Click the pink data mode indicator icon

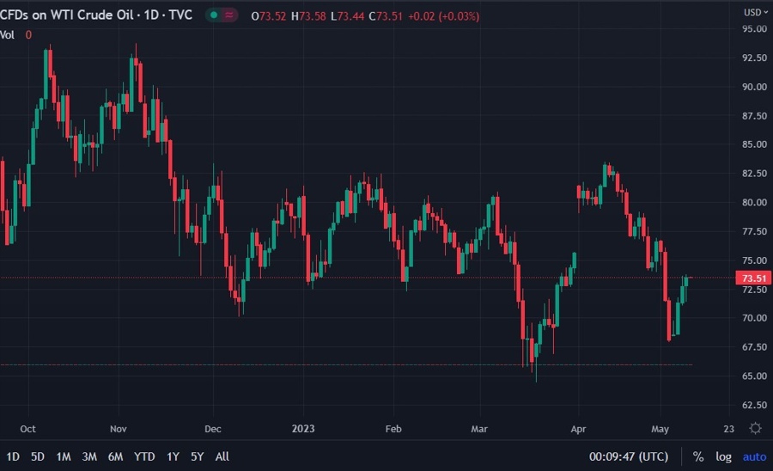pyautogui.click(x=229, y=15)
